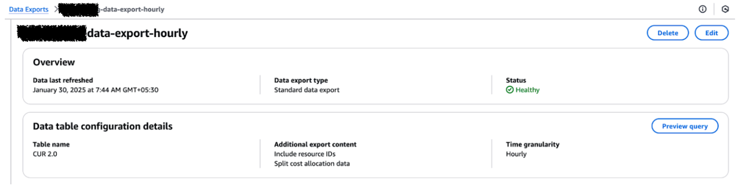This screenshot has height=190, width=746.
Task: Open the hexagon Amazon Q icon
Action: coord(725,9)
